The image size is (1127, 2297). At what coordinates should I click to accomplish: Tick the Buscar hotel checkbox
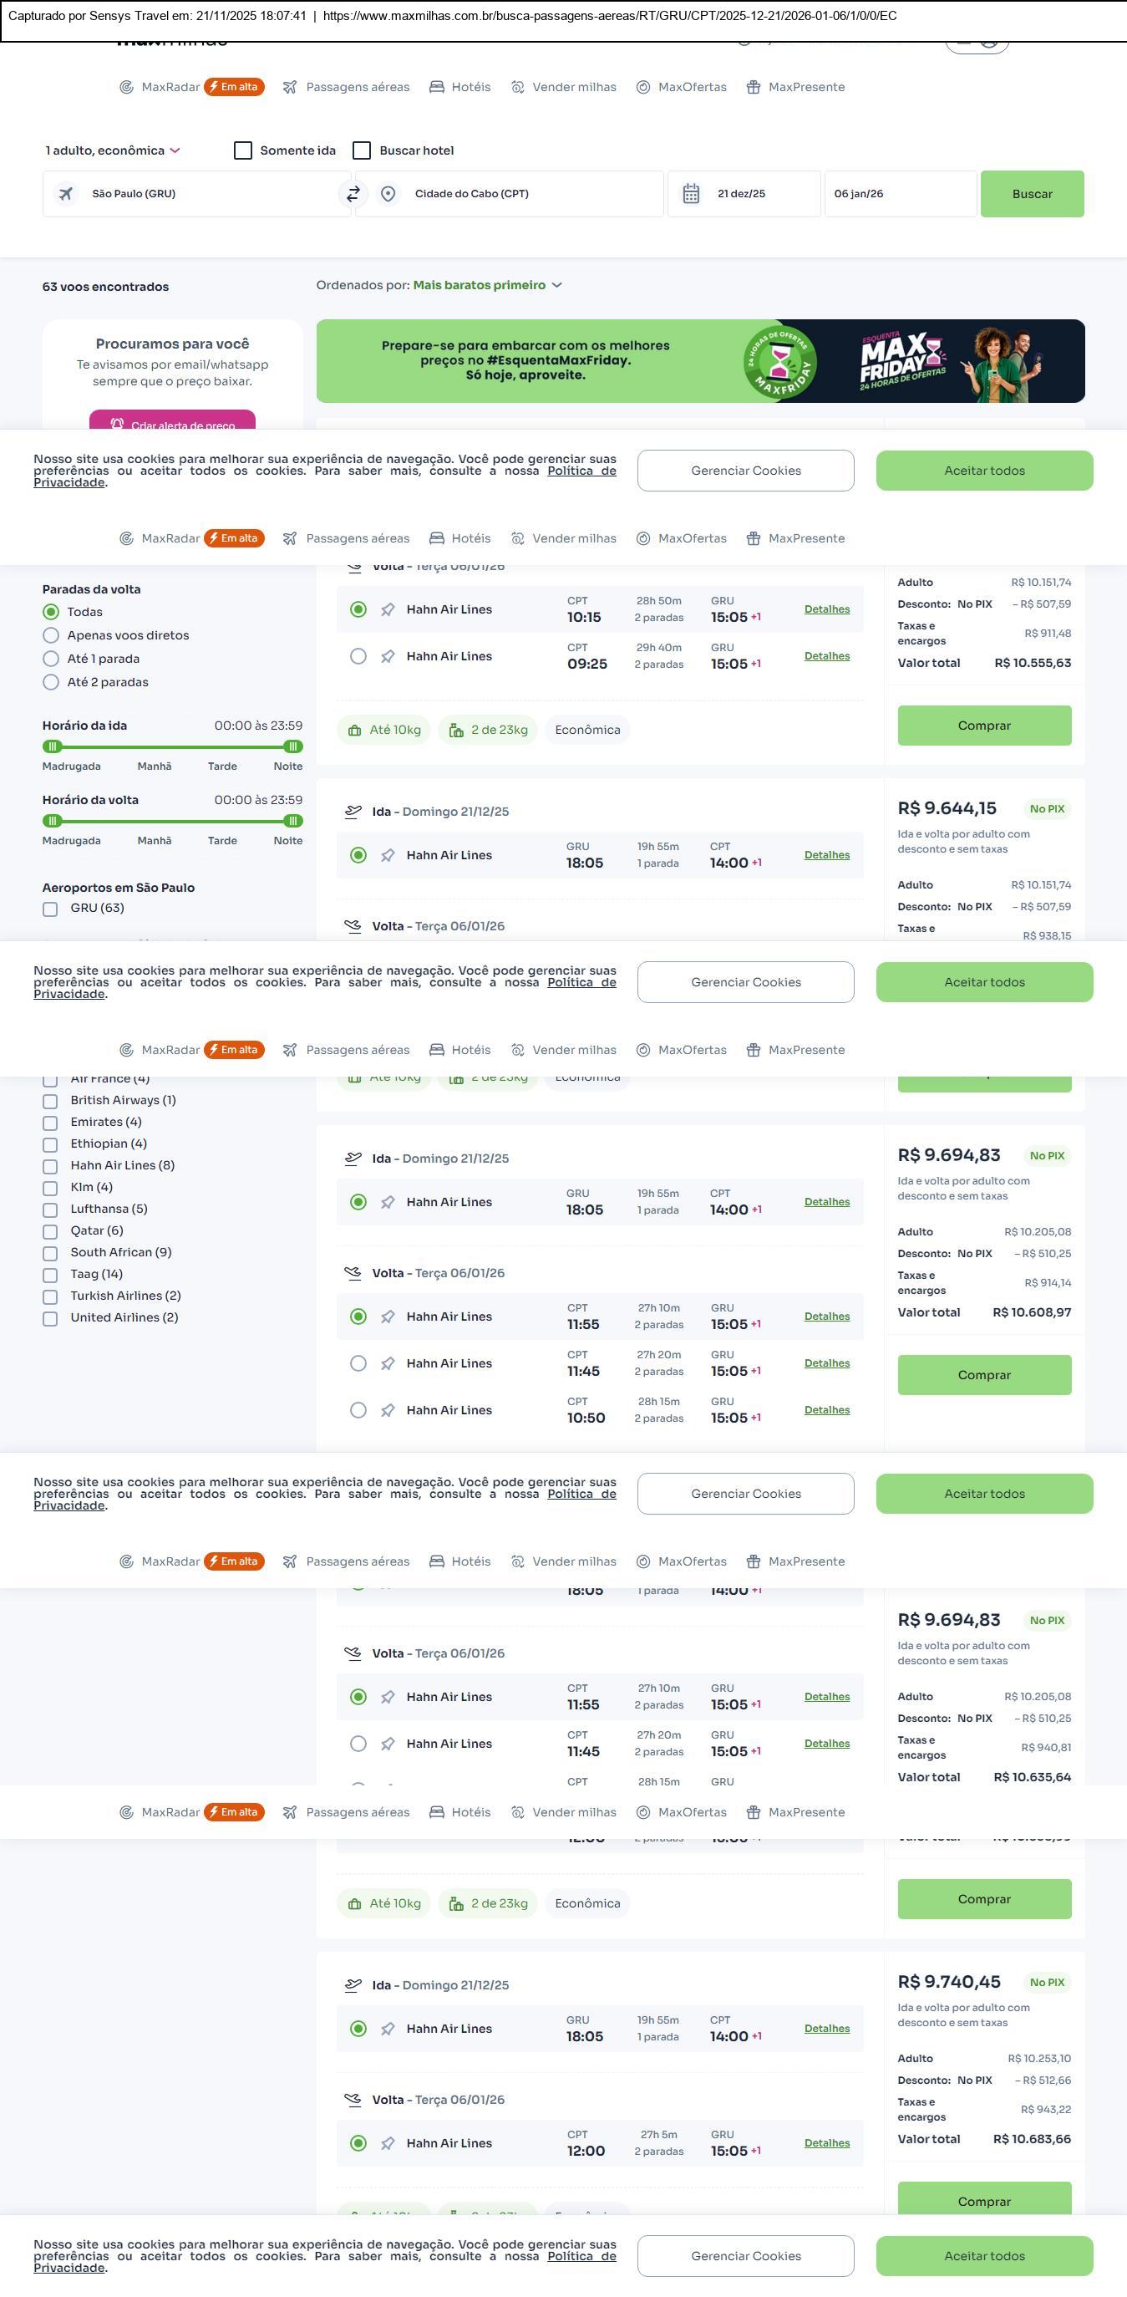pyautogui.click(x=362, y=150)
